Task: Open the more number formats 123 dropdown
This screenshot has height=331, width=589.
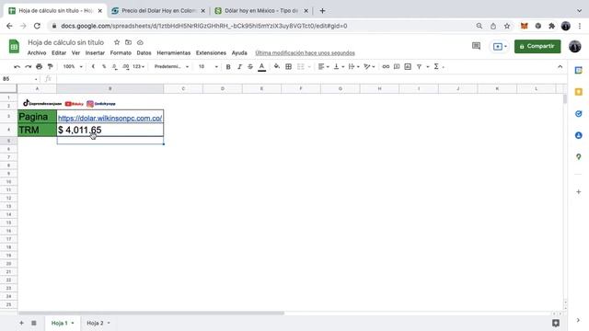Action: pos(139,66)
